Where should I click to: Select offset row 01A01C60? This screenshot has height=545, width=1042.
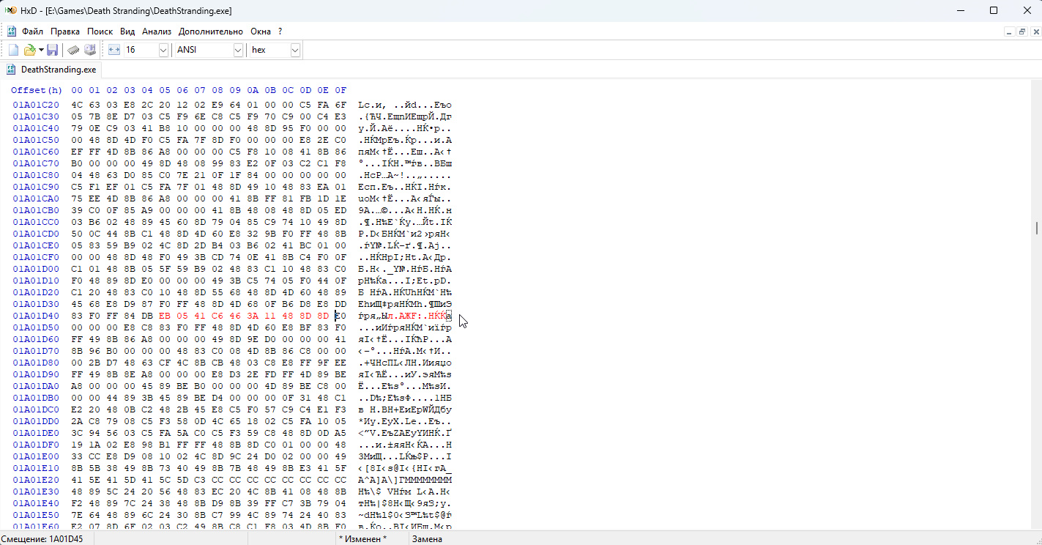pos(36,152)
